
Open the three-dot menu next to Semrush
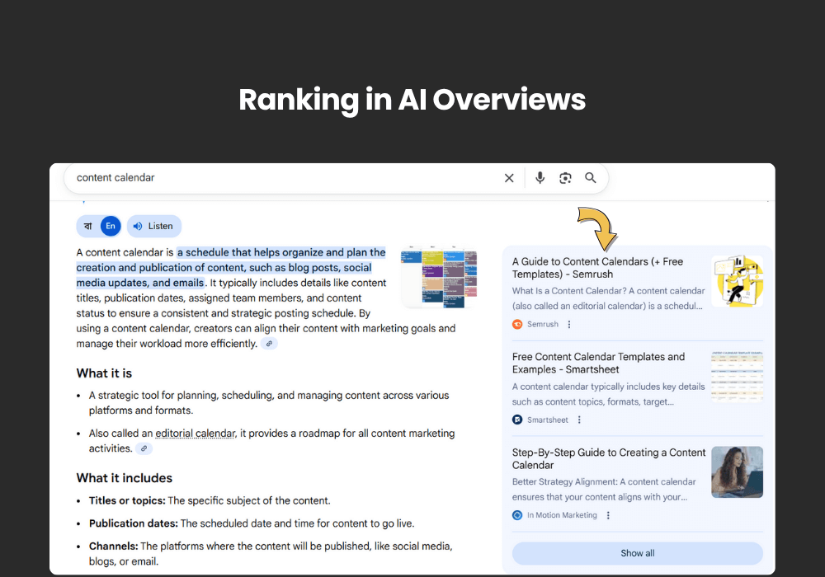569,324
